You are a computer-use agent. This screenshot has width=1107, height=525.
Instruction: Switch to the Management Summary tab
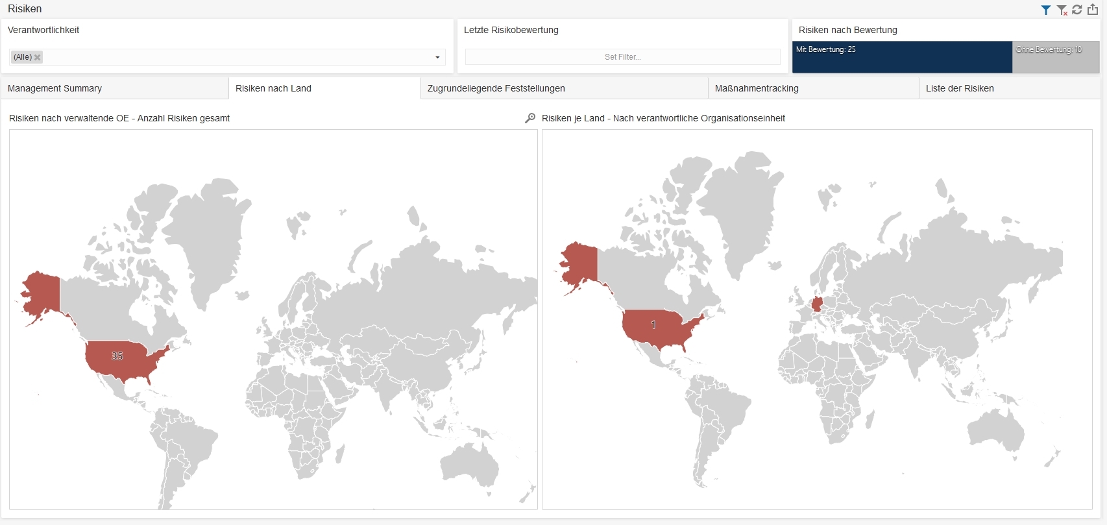click(115, 88)
